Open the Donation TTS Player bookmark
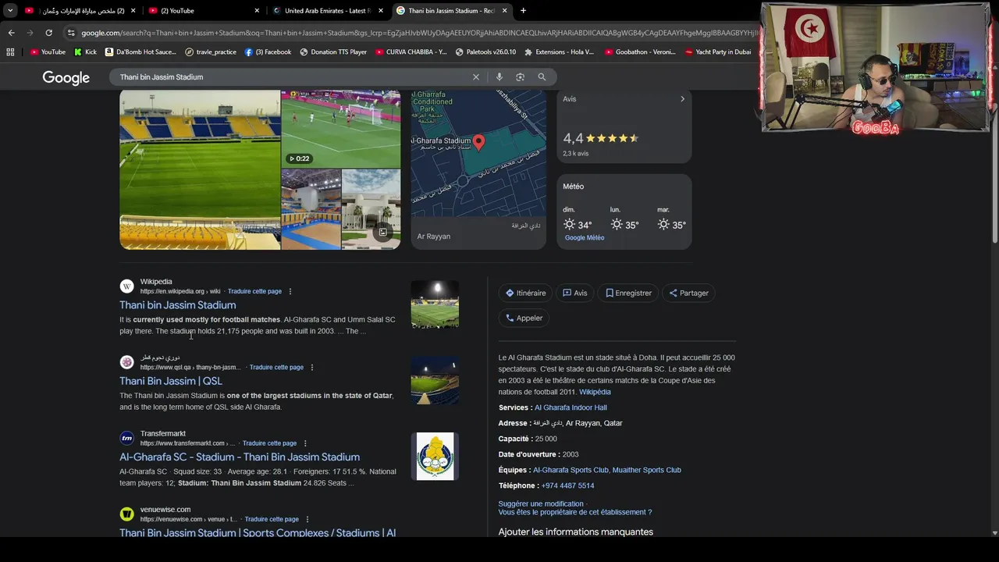999x562 pixels. coord(333,52)
